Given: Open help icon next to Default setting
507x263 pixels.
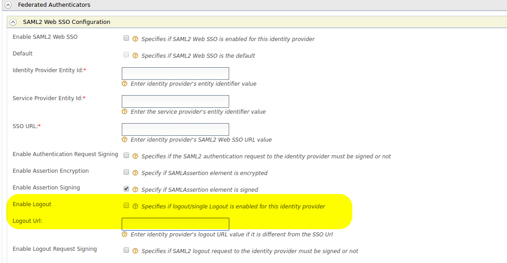Looking at the screenshot, I should [x=135, y=55].
